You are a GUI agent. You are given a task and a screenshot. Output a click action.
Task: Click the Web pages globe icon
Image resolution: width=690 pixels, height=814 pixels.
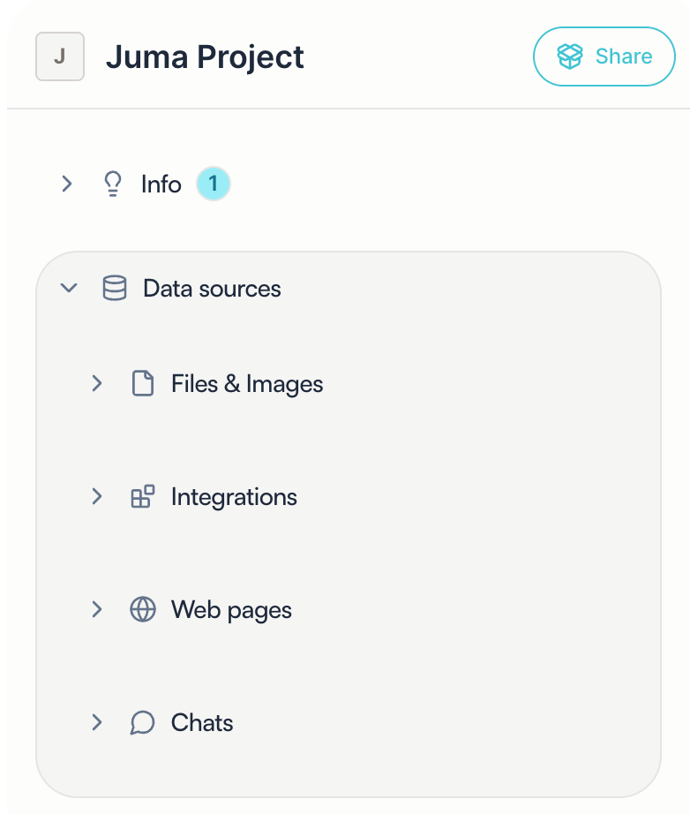click(142, 610)
